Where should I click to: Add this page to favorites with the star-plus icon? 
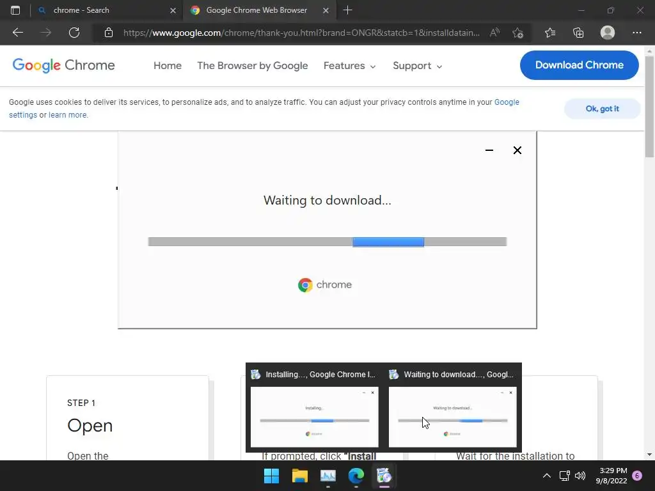pyautogui.click(x=518, y=33)
